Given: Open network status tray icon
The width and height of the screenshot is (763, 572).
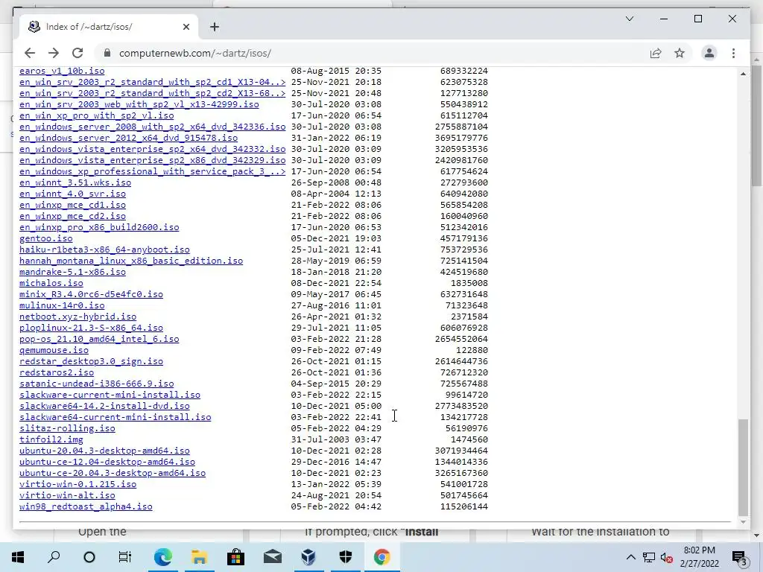Looking at the screenshot, I should tap(649, 557).
